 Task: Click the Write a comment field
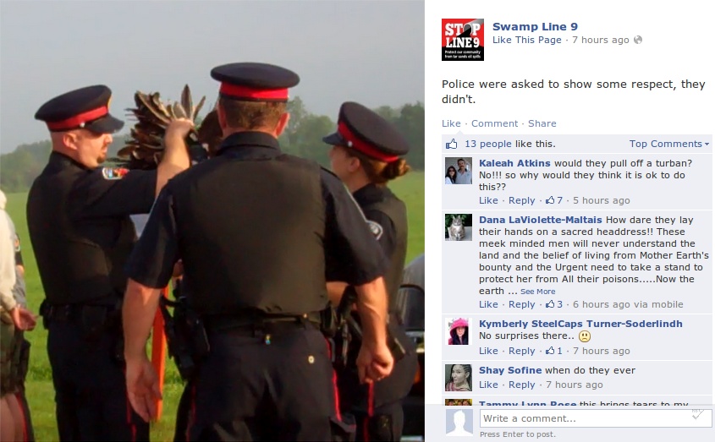pos(596,418)
